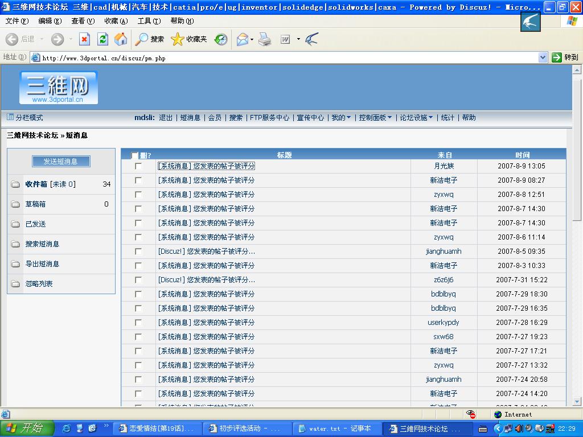Viewport: 583px width, 437px height.
Task: Click the 忽略列表 folder icon
Action: [x=15, y=284]
